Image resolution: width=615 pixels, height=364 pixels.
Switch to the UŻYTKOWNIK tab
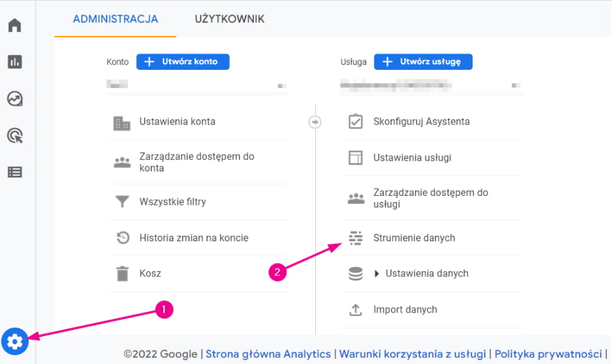coord(229,19)
